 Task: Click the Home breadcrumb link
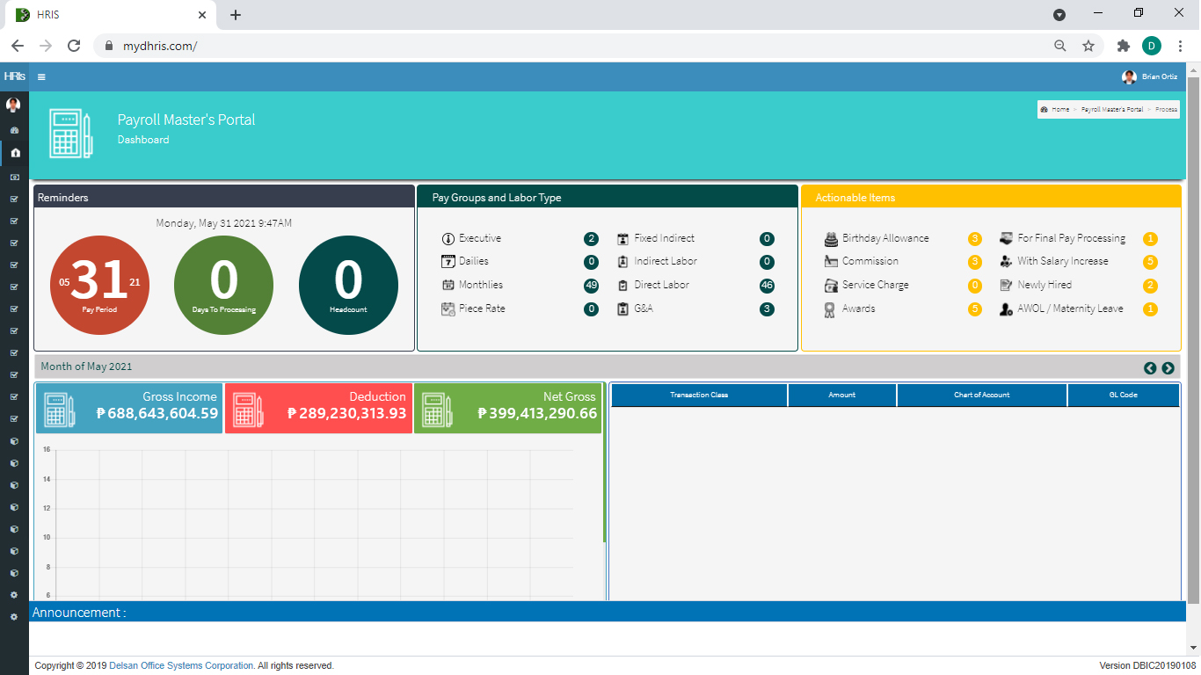tap(1059, 110)
